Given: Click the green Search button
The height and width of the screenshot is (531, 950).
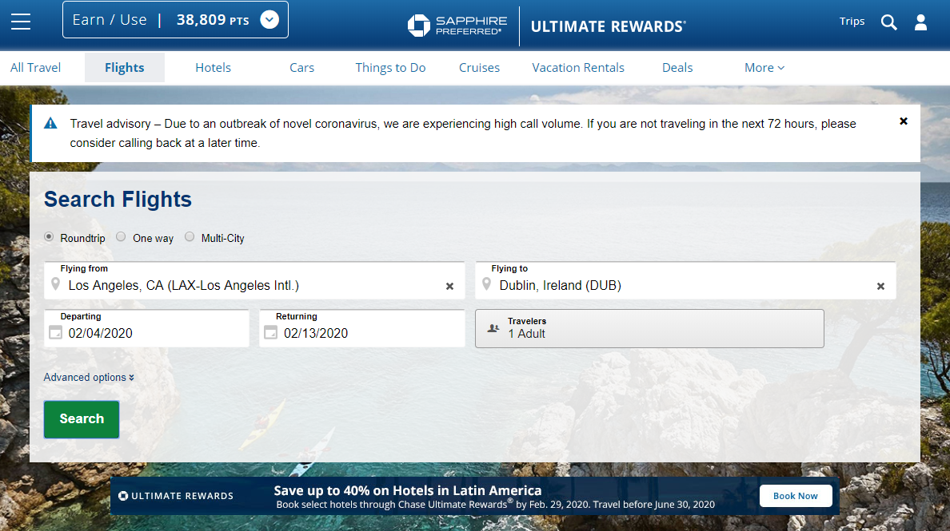Looking at the screenshot, I should click(82, 419).
